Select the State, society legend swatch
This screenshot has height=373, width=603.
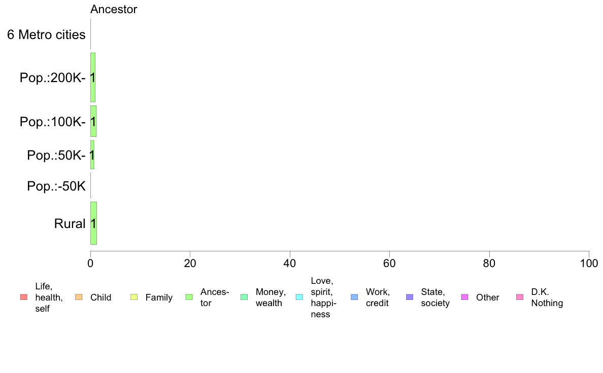click(x=410, y=297)
